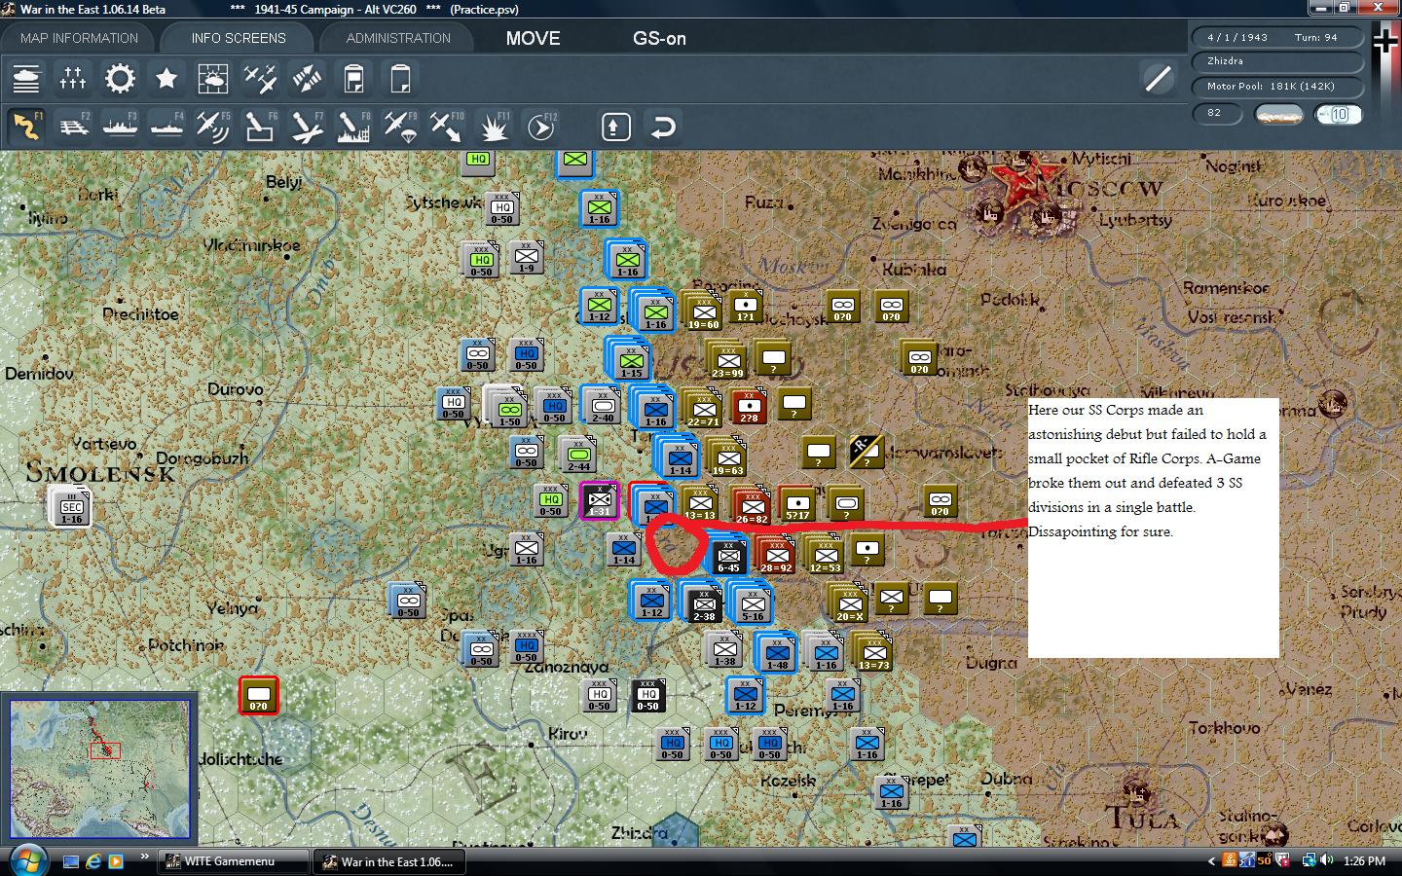Open the losses screen with crosses icon
Screen dimensions: 1402x876
(x=73, y=79)
